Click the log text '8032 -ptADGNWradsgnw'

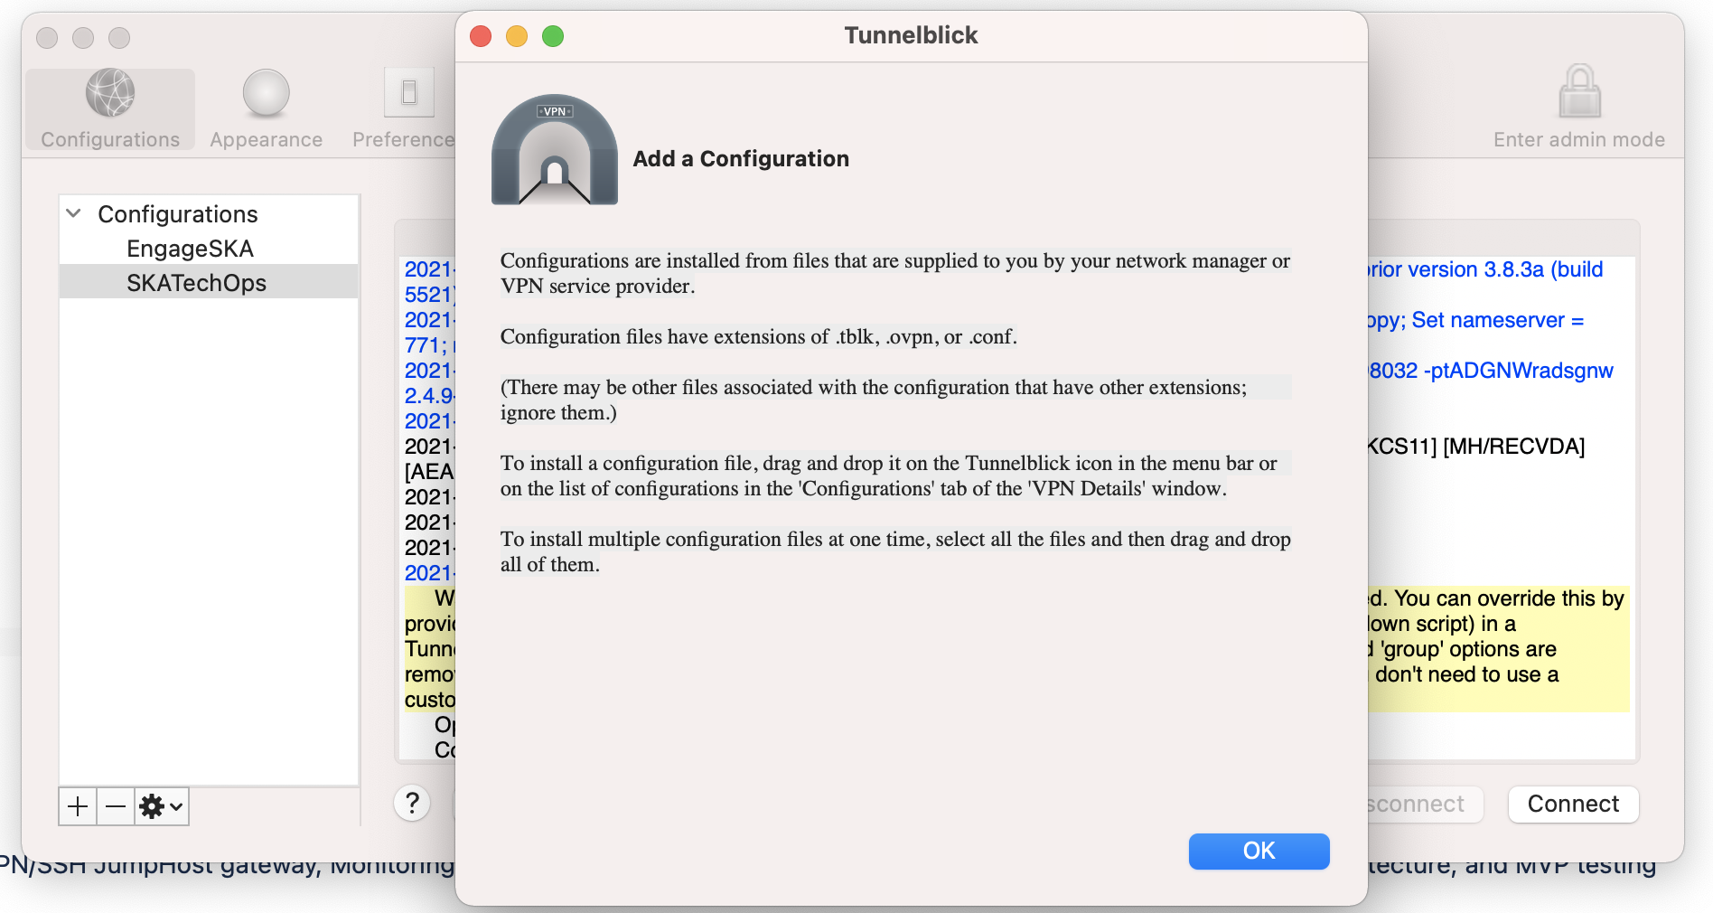click(1491, 371)
